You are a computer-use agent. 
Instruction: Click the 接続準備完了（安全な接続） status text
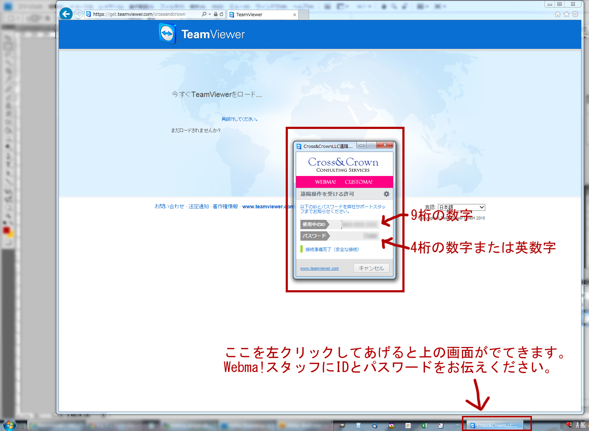pos(332,249)
